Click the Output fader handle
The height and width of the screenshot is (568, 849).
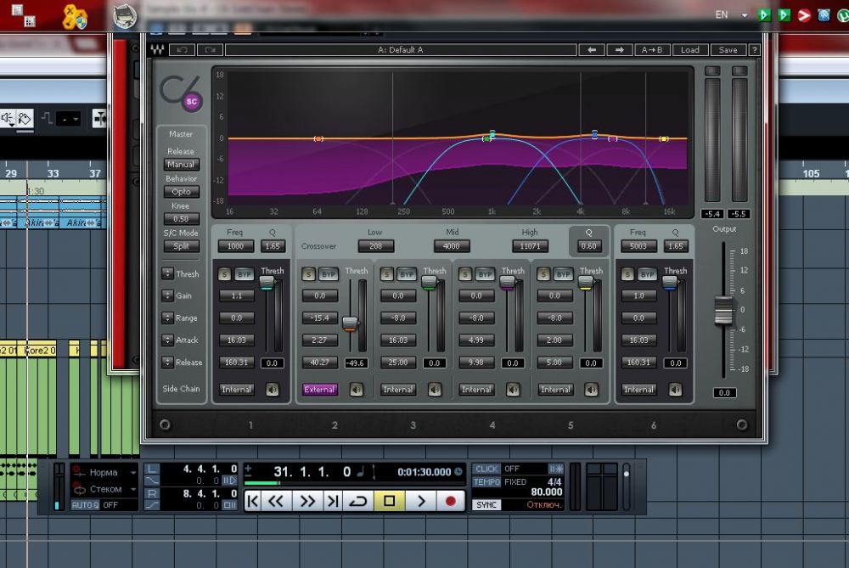tap(723, 310)
